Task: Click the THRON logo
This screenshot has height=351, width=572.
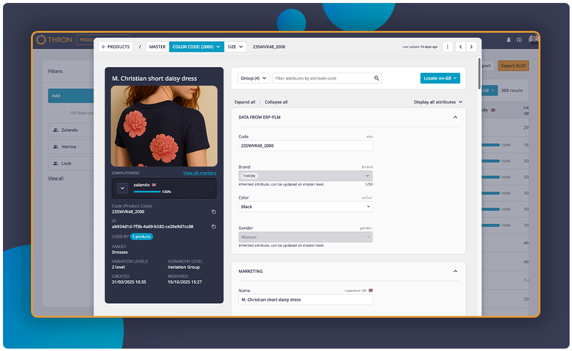Action: click(55, 39)
